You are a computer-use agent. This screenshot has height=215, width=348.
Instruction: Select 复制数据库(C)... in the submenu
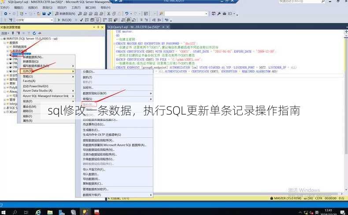point(114,183)
